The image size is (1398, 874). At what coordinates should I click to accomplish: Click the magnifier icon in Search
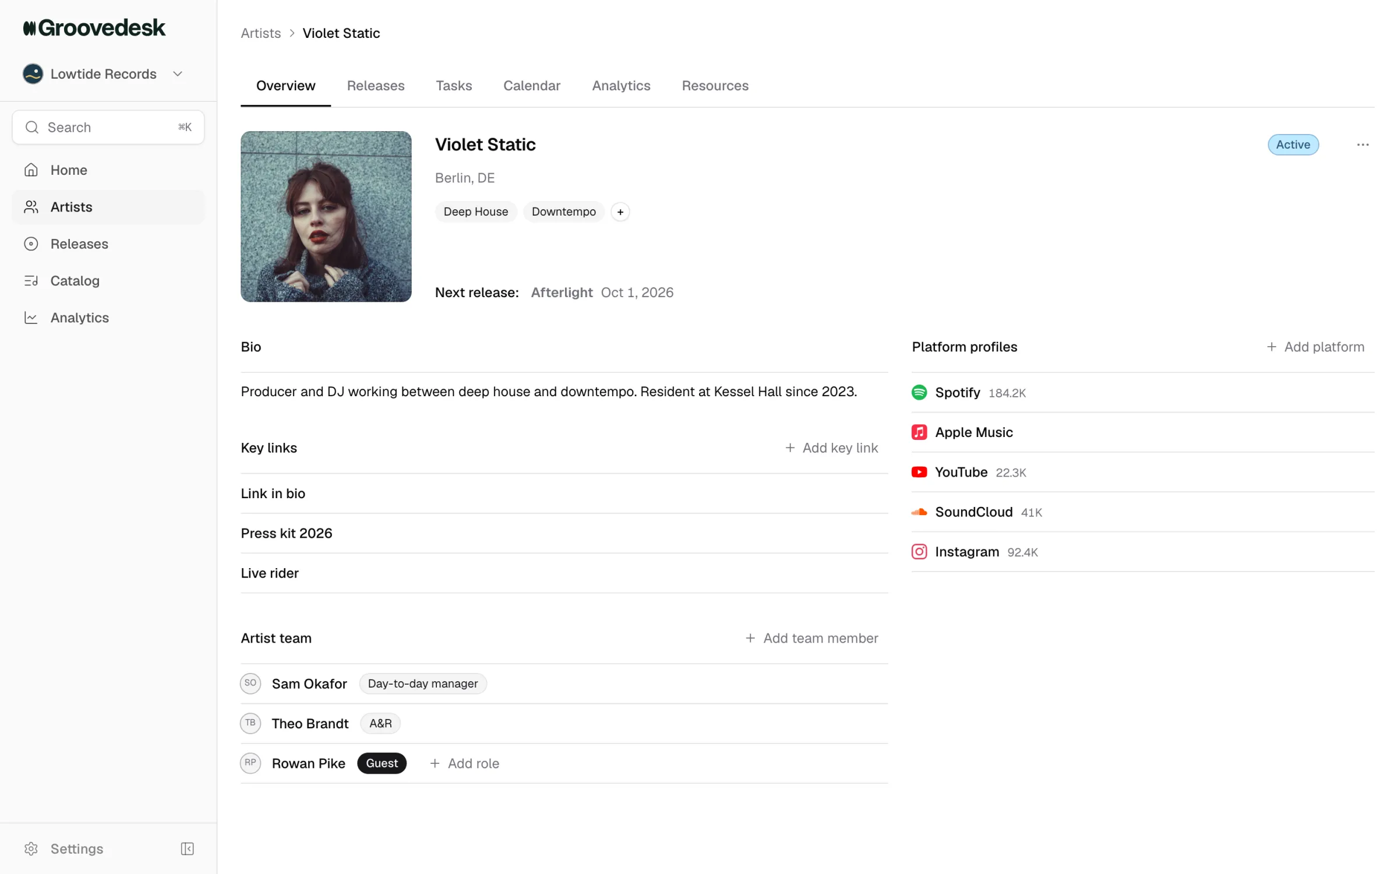[32, 127]
